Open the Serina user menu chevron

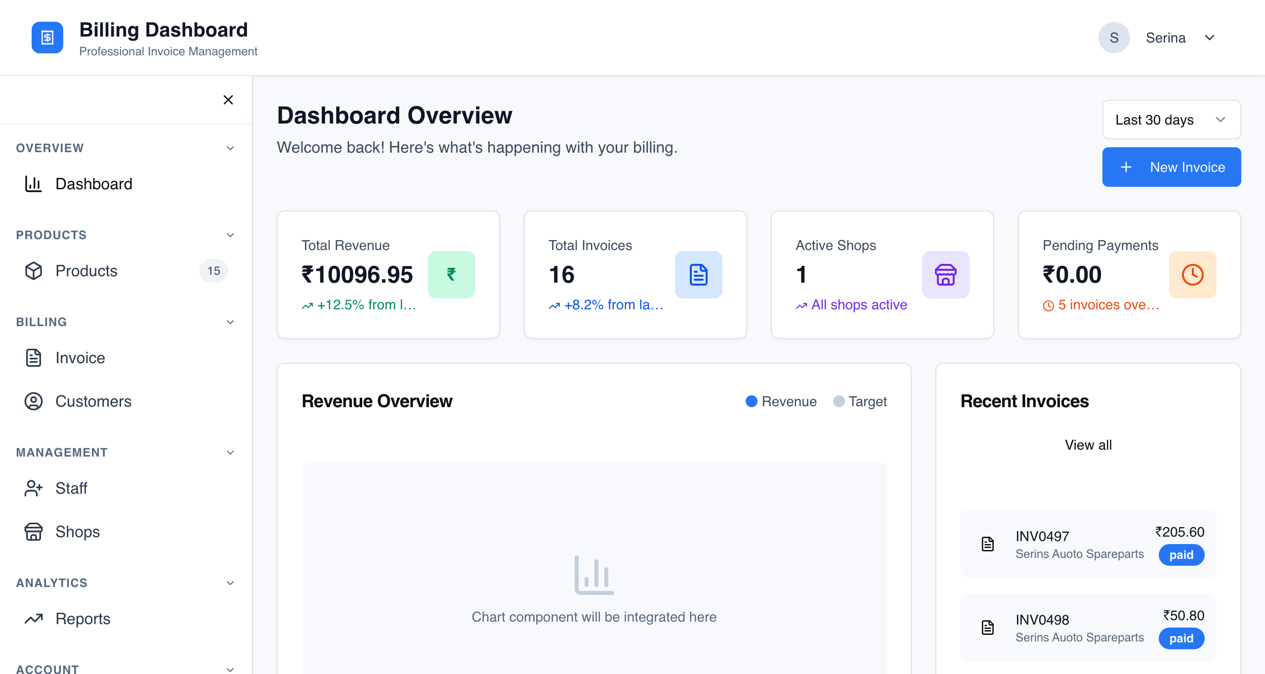1210,38
